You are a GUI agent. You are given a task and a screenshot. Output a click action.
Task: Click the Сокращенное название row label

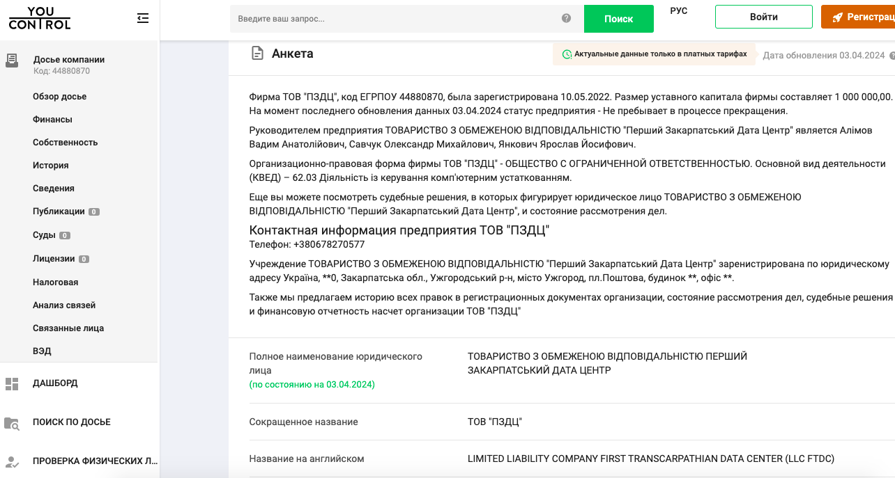[304, 422]
